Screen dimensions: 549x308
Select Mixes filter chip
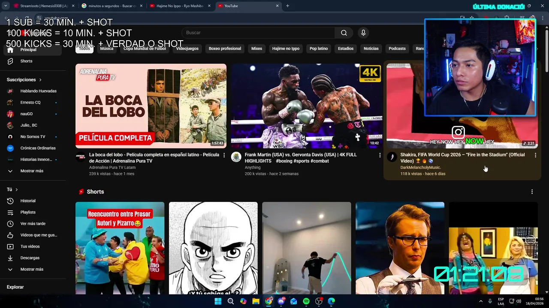click(x=256, y=49)
